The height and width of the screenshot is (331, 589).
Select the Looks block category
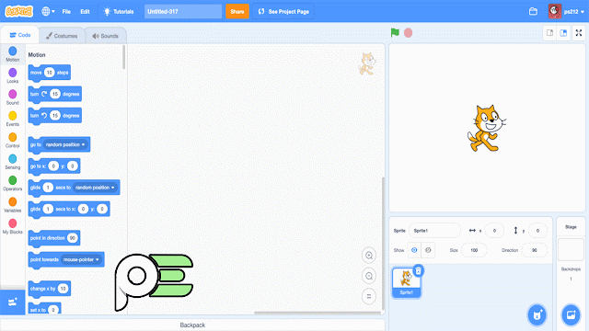tap(12, 75)
